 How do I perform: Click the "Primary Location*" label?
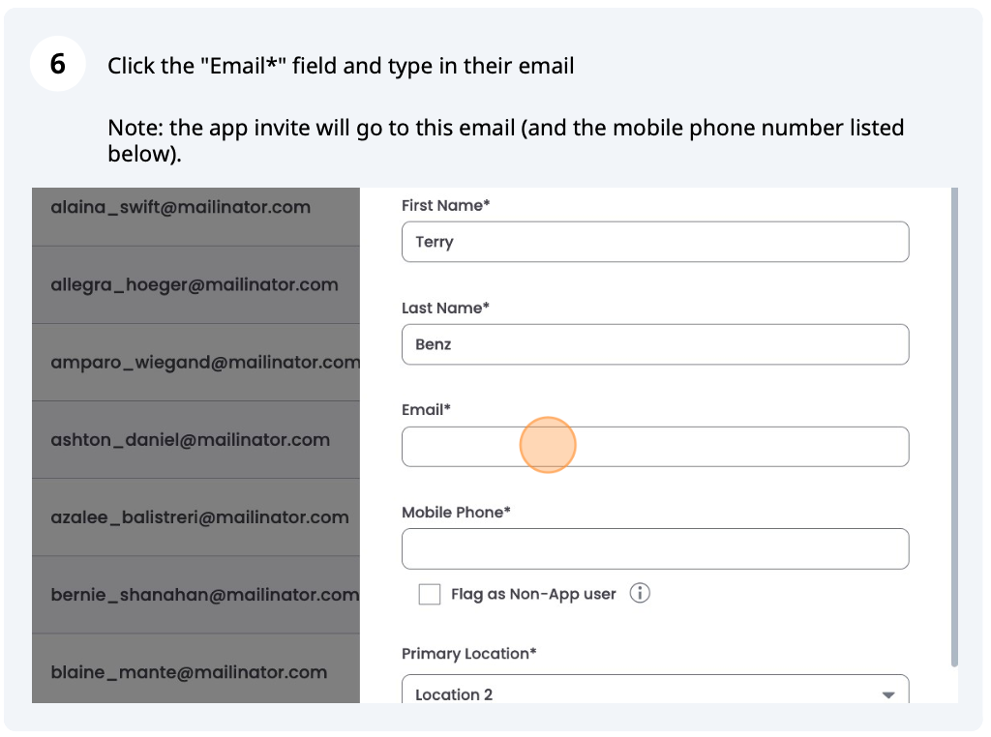click(x=468, y=654)
